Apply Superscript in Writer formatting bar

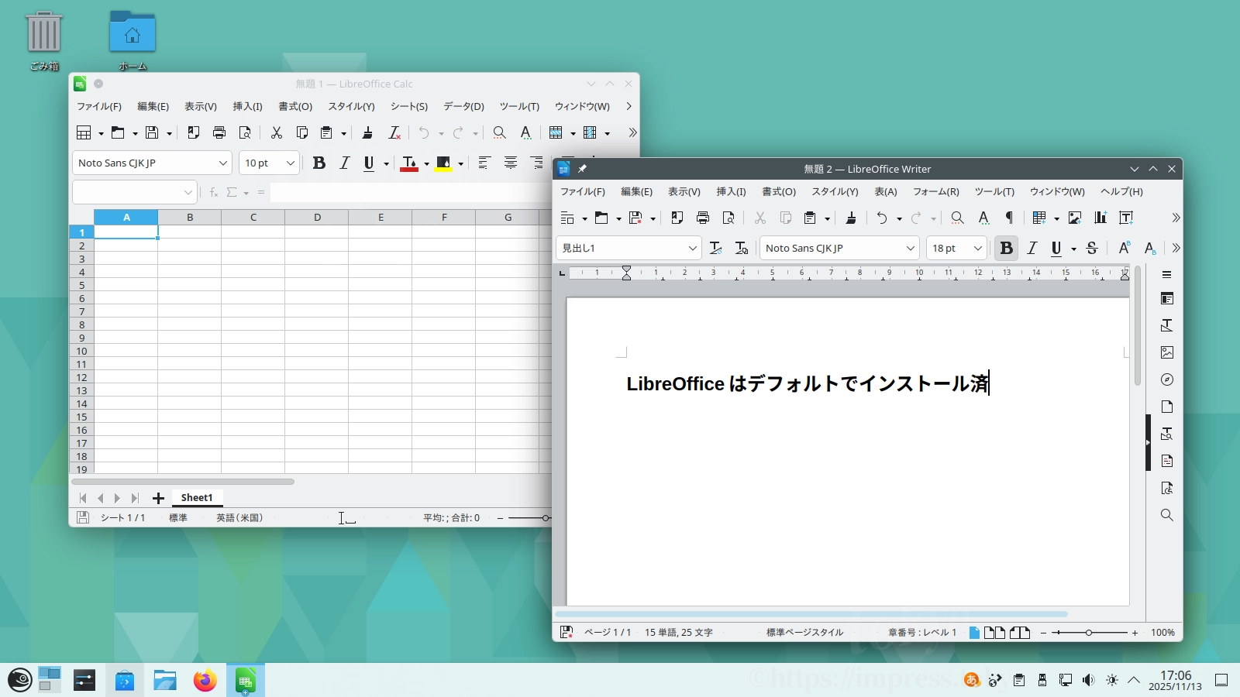[1124, 248]
